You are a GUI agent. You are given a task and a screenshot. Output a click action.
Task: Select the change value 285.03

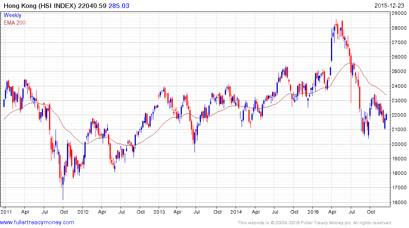119,6
